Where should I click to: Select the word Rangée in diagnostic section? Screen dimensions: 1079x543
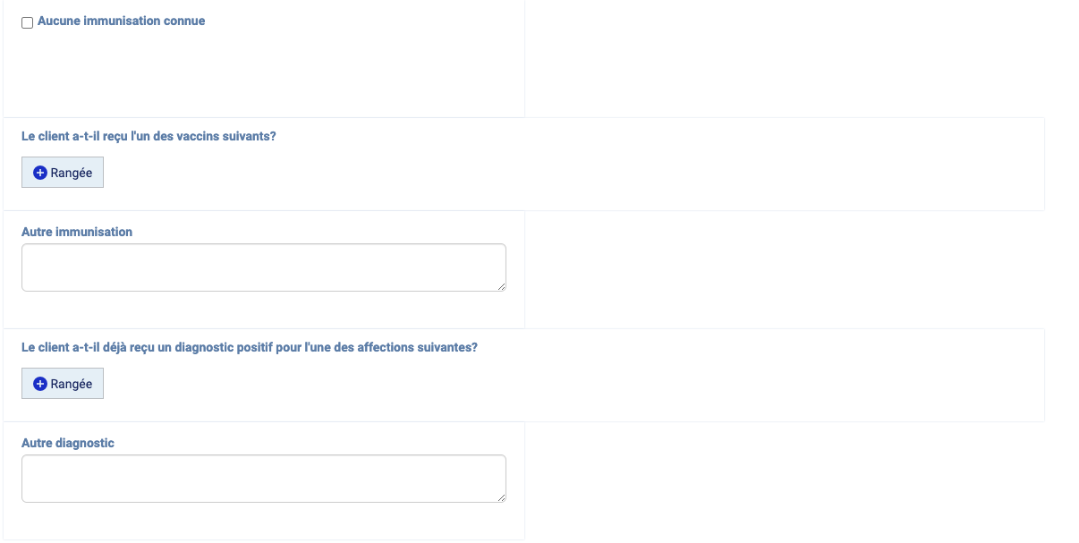(72, 384)
